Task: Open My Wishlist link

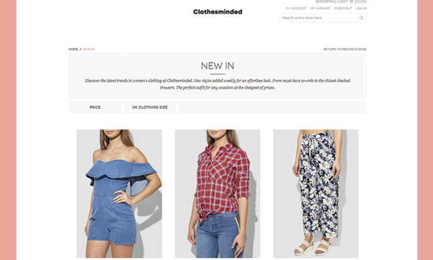Action: coord(320,8)
